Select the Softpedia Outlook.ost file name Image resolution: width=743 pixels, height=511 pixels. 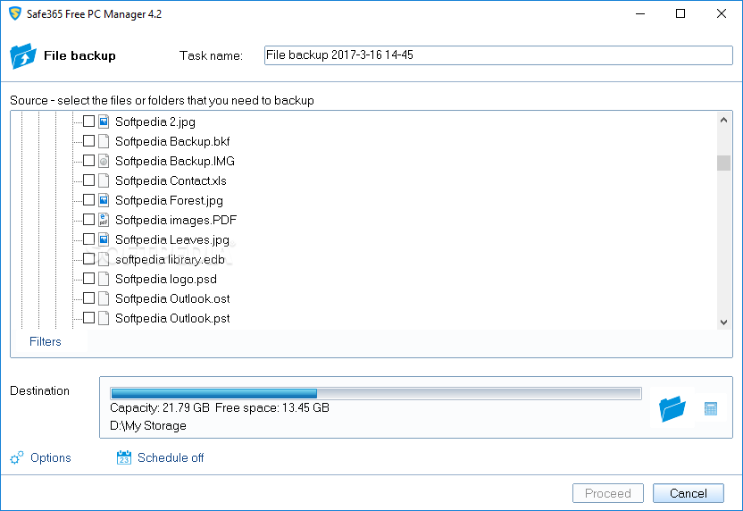172,298
